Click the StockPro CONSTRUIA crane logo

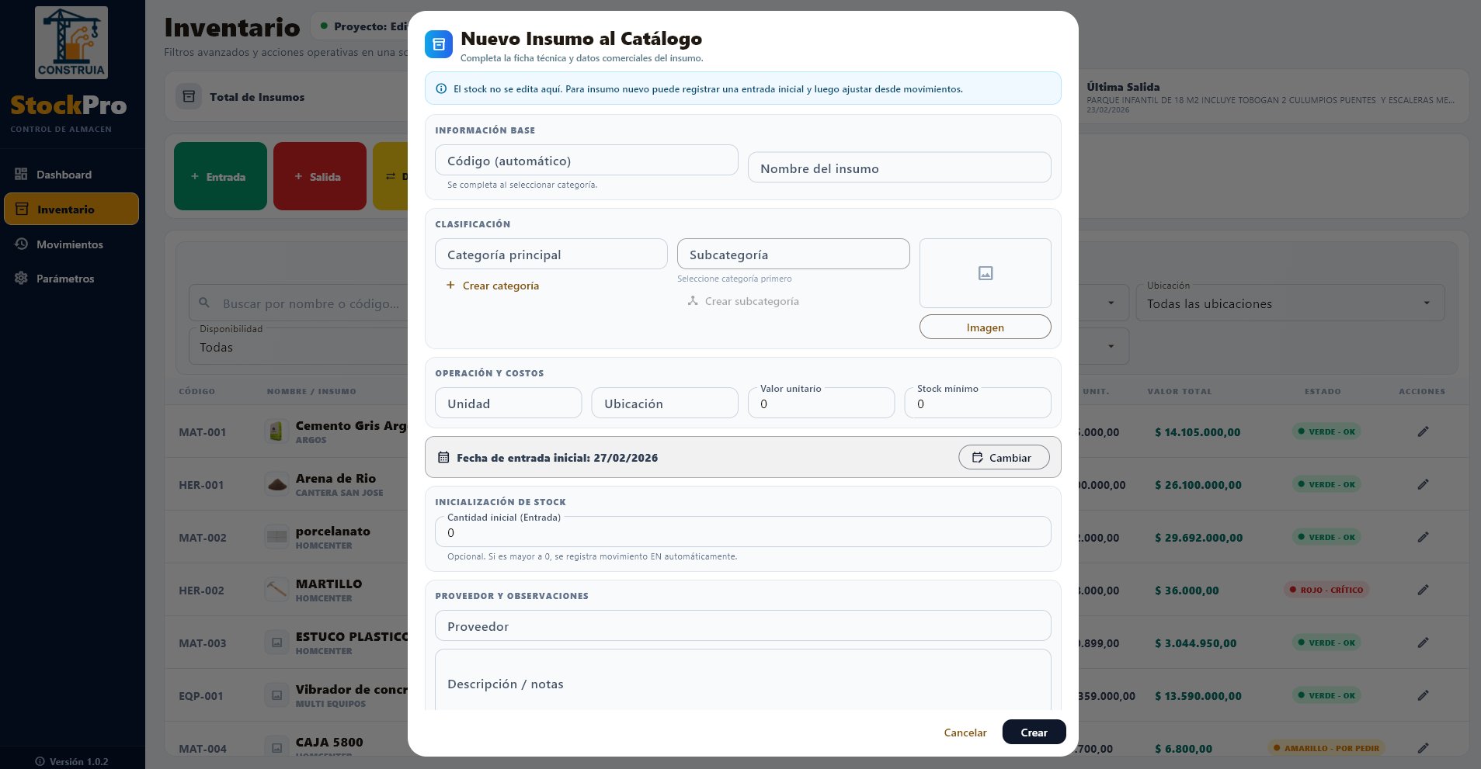(71, 43)
